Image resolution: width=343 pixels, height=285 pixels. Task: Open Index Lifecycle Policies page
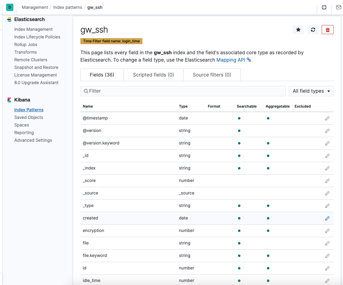37,37
